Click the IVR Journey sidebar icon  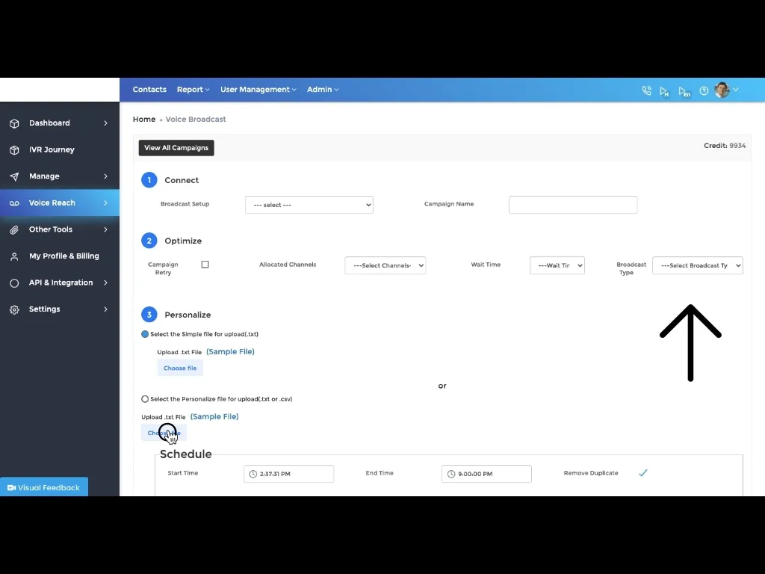(14, 149)
